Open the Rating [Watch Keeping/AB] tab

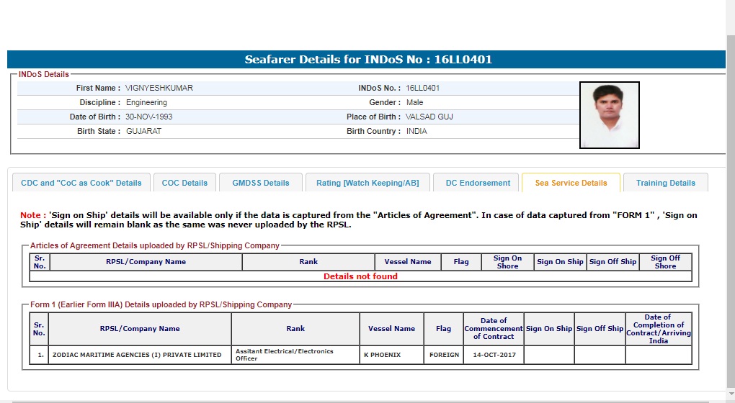click(367, 183)
